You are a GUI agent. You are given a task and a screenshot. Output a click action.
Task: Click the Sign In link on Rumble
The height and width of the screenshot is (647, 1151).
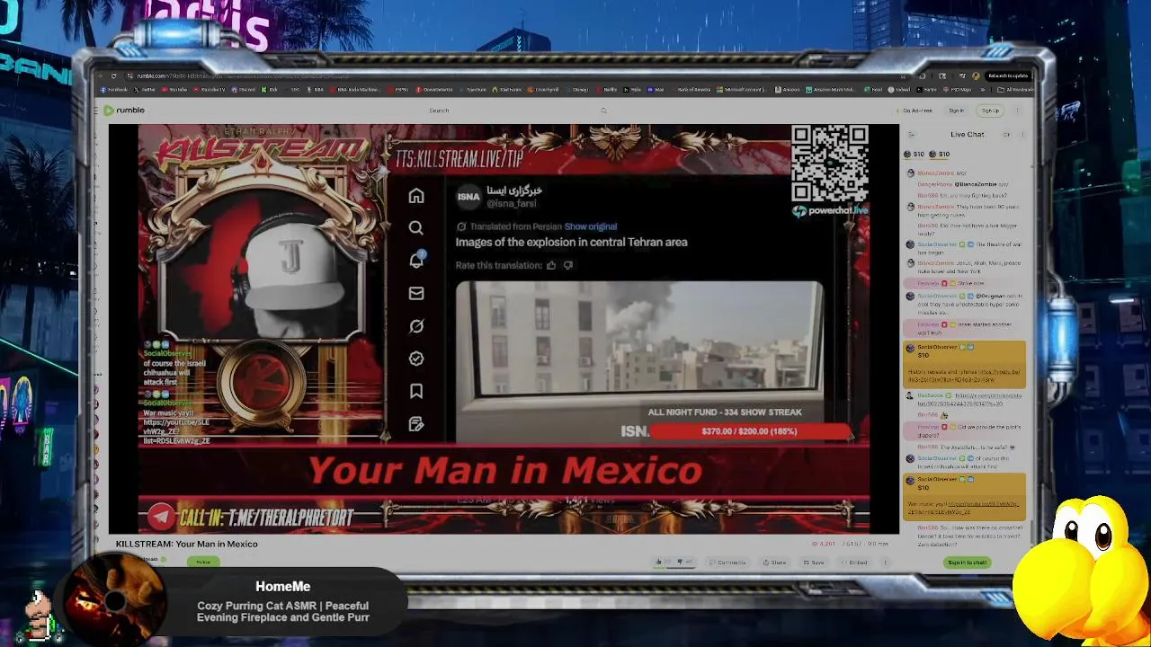[957, 111]
